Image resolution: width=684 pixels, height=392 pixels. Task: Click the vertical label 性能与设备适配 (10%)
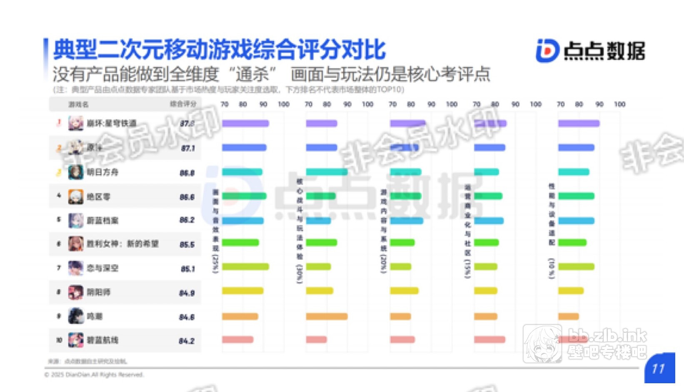[552, 231]
